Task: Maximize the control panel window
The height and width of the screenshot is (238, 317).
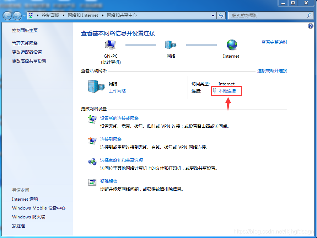Action: pyautogui.click(x=293, y=3)
